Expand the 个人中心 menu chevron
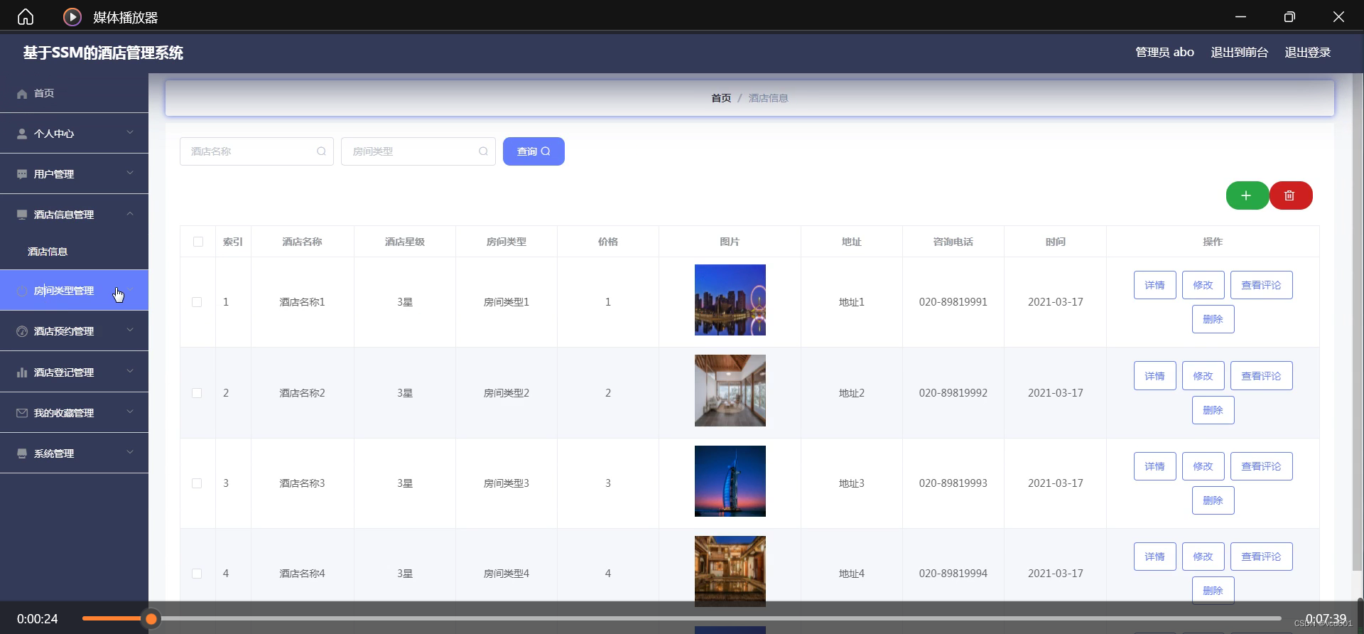1364x634 pixels. (130, 132)
